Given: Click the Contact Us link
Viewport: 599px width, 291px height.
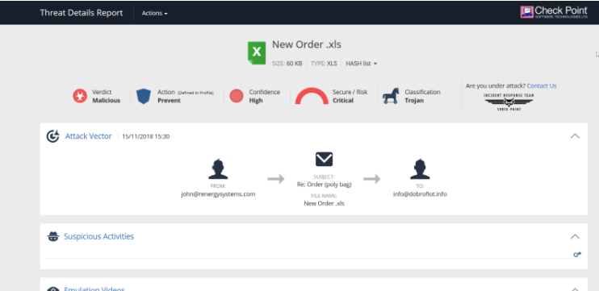Looking at the screenshot, I should 542,85.
